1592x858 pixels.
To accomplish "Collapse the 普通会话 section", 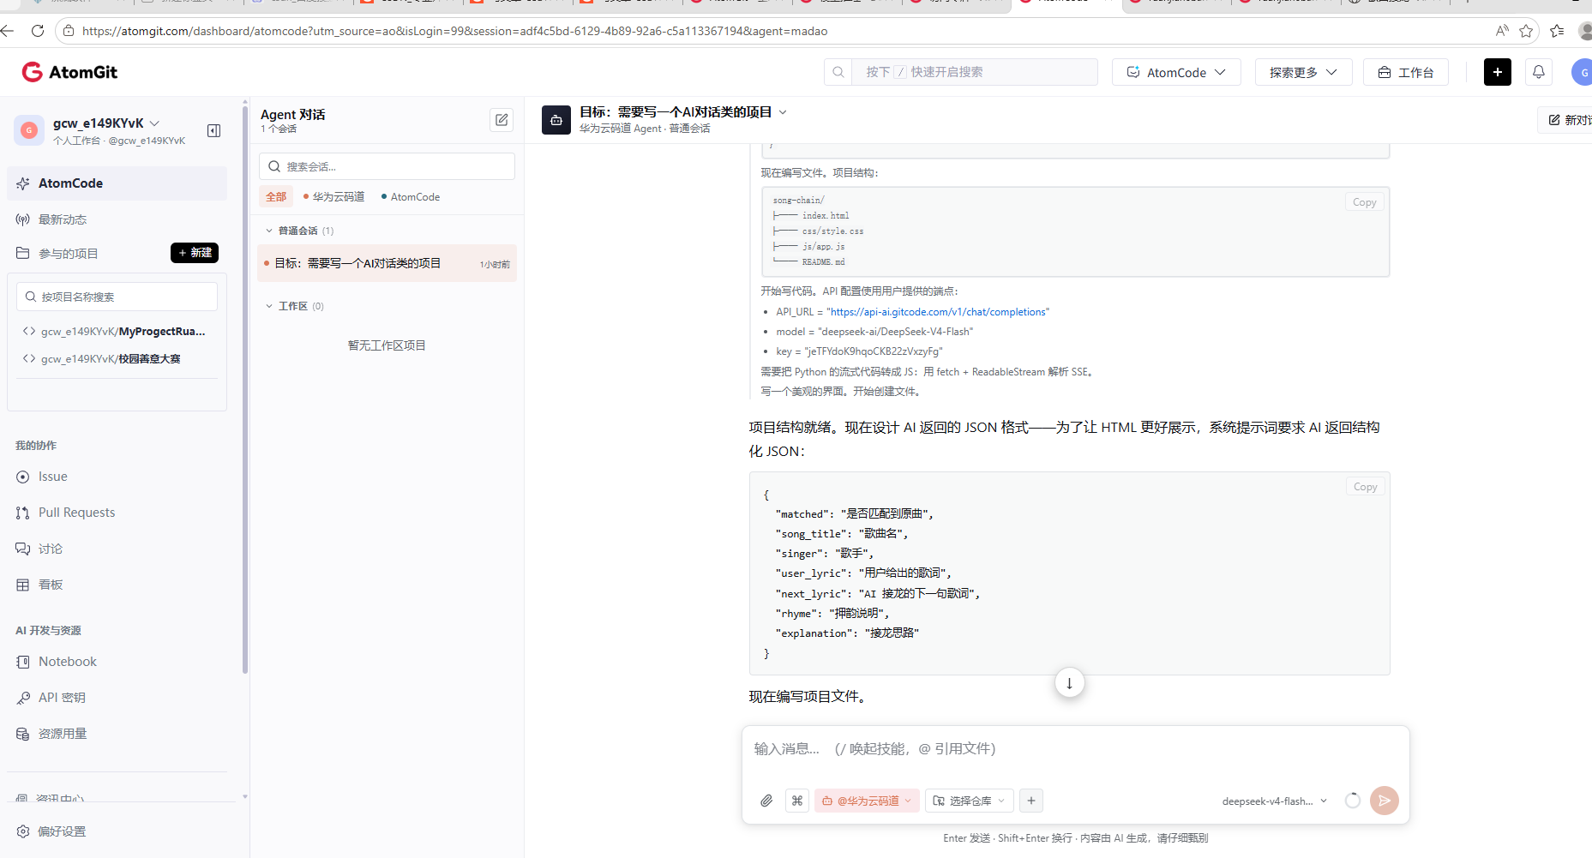I will point(269,231).
